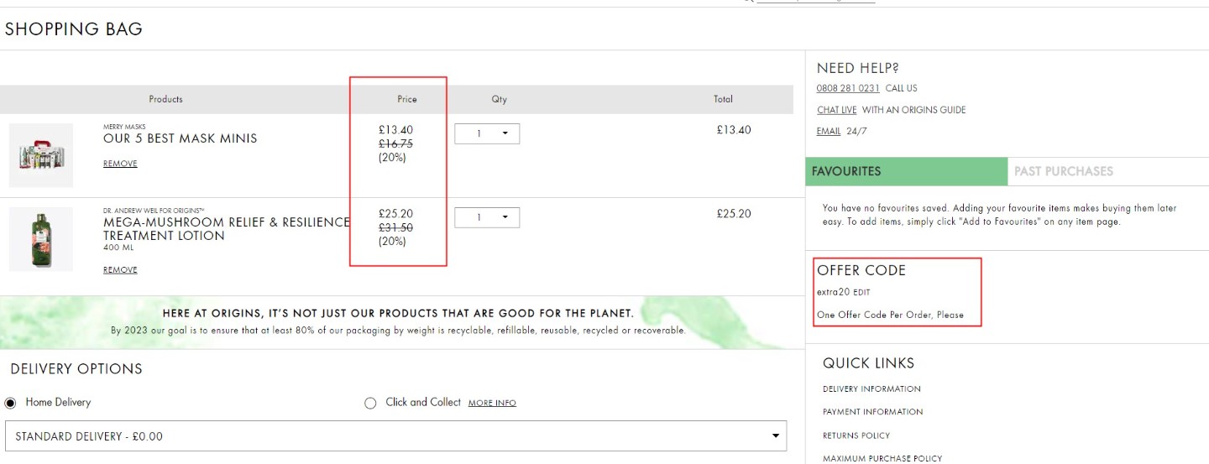Click the Need Help? heading
This screenshot has height=464, width=1209.
(858, 69)
